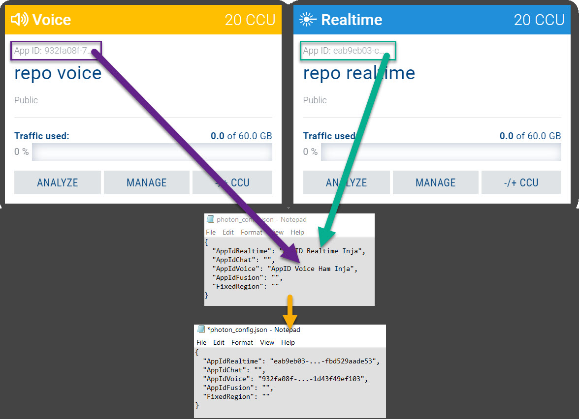Open File menu in lower Notepad window

click(202, 342)
